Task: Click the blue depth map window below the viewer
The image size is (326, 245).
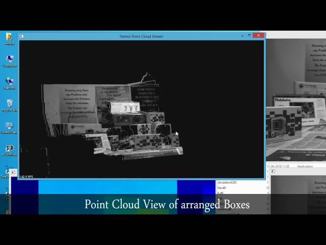Action: [113, 197]
